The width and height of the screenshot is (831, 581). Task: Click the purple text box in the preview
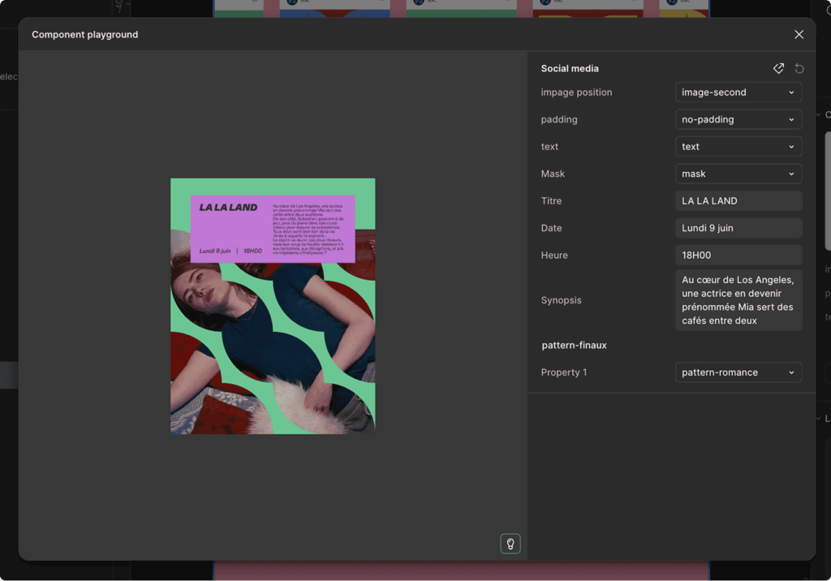tap(273, 229)
